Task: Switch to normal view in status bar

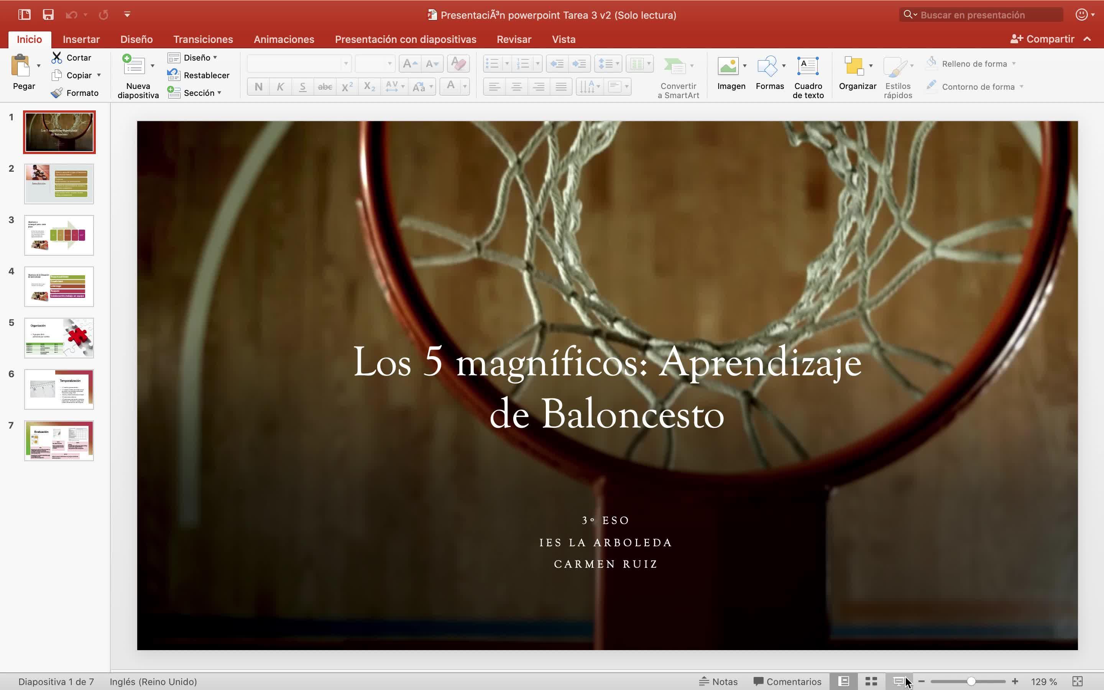Action: [843, 681]
